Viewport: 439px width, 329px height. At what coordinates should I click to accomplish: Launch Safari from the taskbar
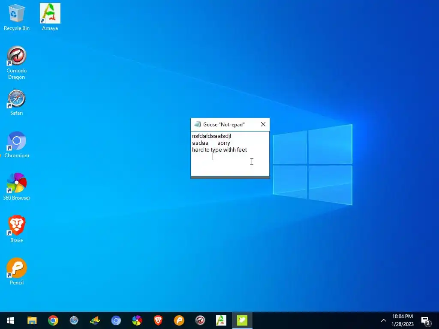click(74, 320)
